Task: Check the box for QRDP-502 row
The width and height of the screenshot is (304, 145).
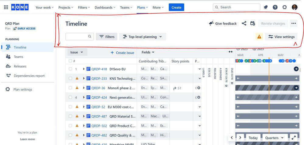Action: [70, 126]
